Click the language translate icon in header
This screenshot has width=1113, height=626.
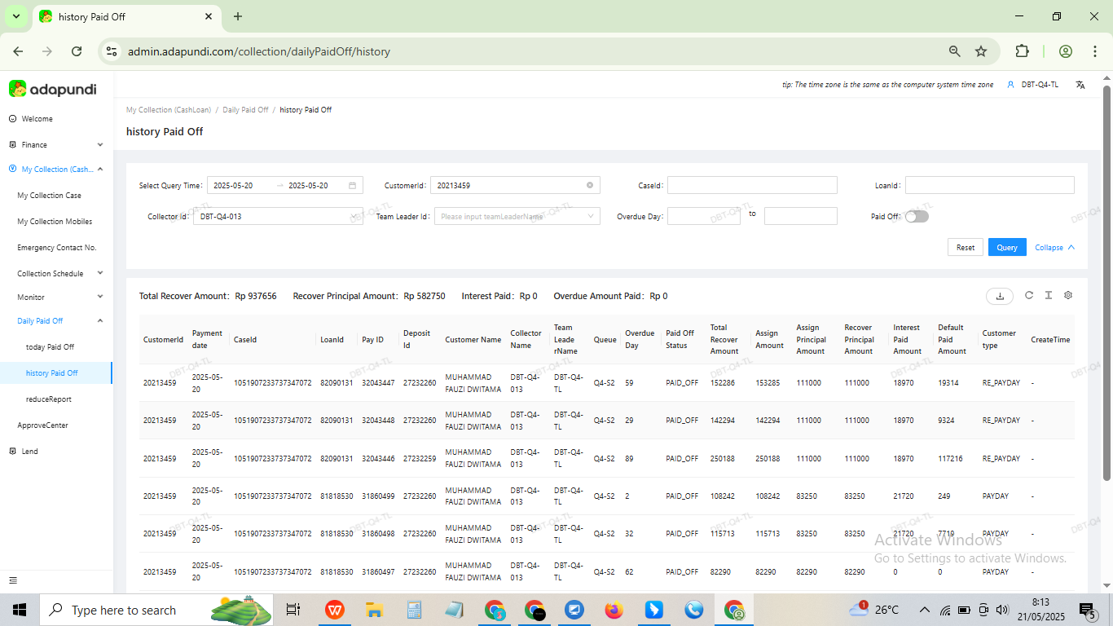point(1080,85)
